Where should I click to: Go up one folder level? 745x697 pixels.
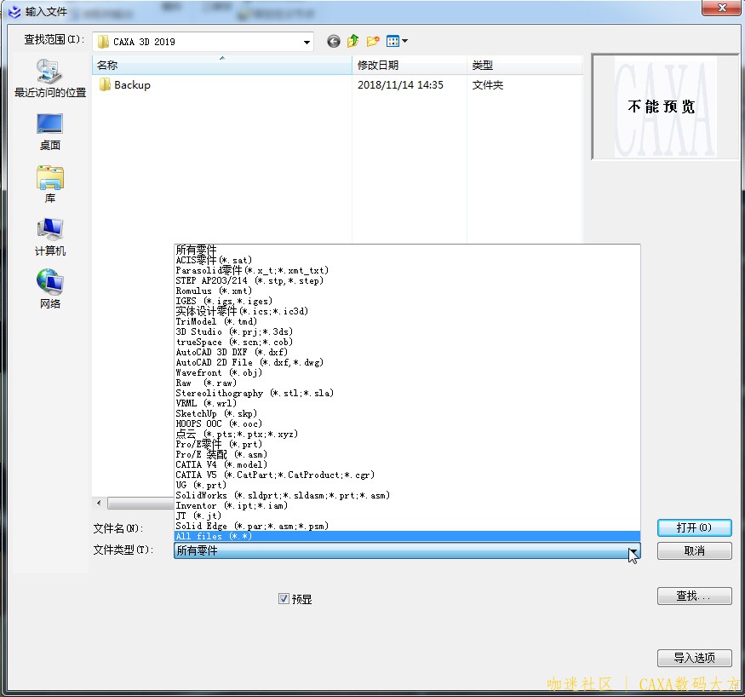[352, 42]
